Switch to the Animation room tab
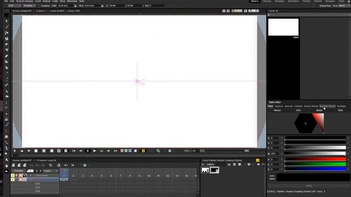Viewport: 351px width, 197px height. (x=293, y=1)
